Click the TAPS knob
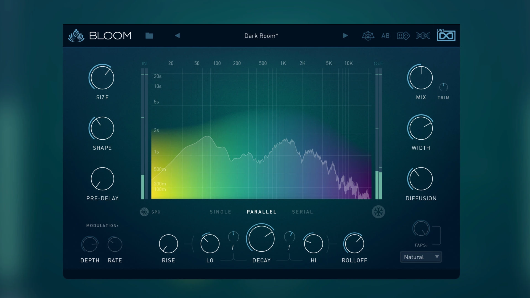 (421, 228)
